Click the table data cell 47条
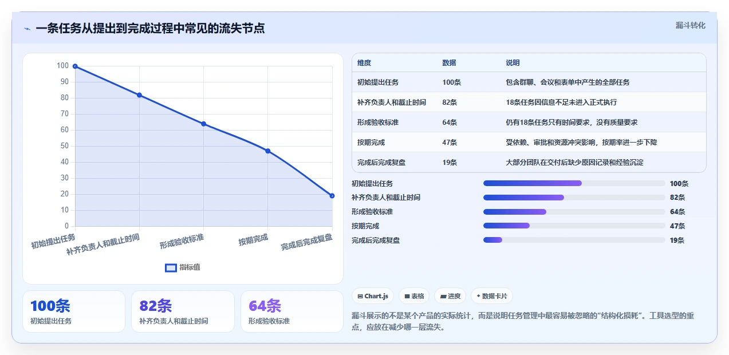The image size is (729, 355). 450,143
